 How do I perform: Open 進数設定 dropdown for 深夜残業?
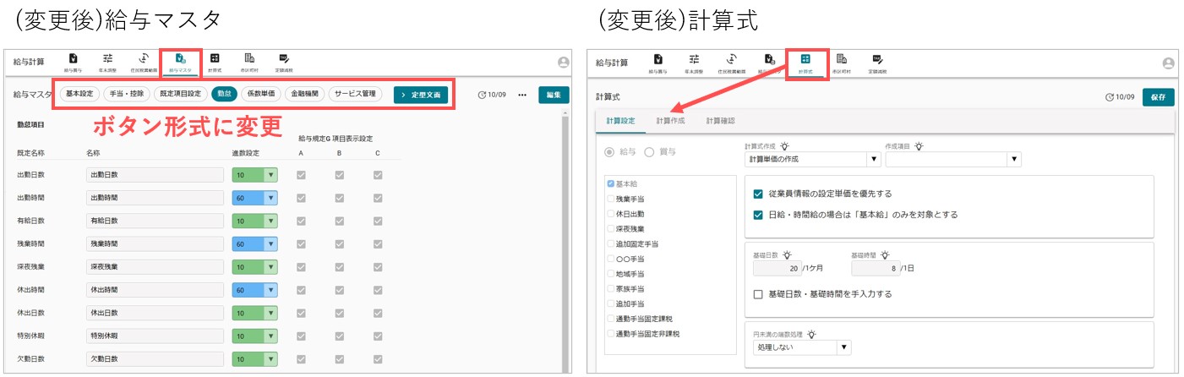click(x=254, y=266)
